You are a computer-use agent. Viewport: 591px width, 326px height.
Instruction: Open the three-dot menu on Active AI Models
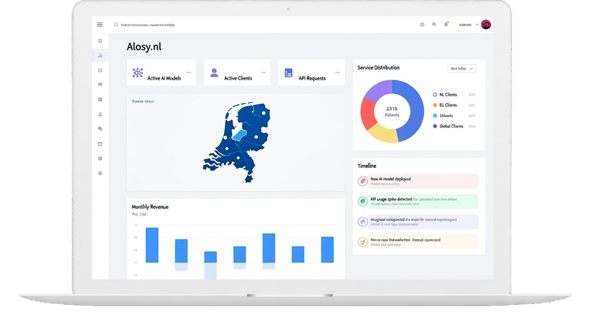189,72
